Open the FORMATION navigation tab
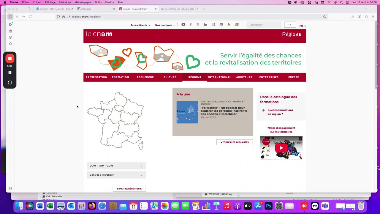Image resolution: width=380 pixels, height=214 pixels. [x=121, y=77]
